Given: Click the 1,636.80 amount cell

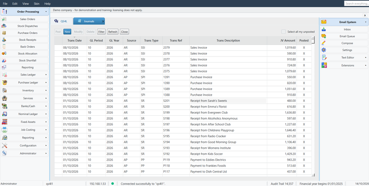Looking at the screenshot, I should [282, 113].
